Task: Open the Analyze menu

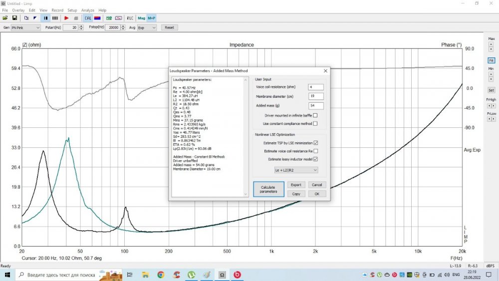Action: coord(88,10)
